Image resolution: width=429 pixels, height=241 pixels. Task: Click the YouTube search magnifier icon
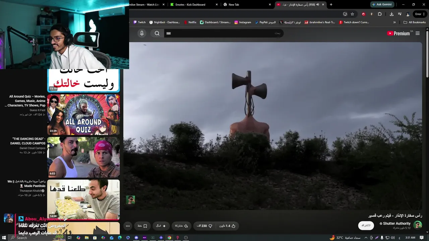157,33
